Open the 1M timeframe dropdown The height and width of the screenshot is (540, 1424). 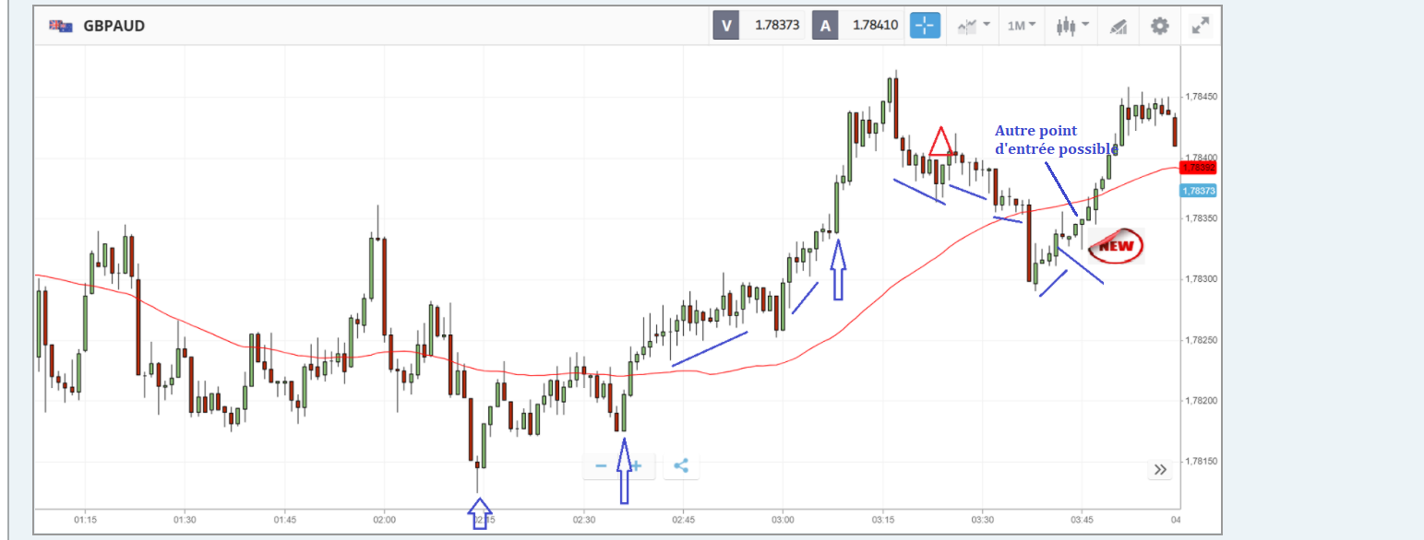coord(1021,26)
